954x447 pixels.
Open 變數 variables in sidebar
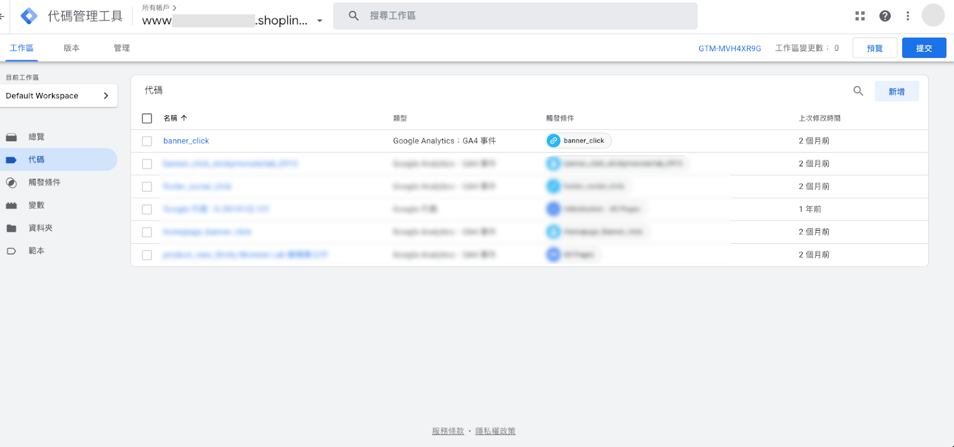pyautogui.click(x=36, y=205)
